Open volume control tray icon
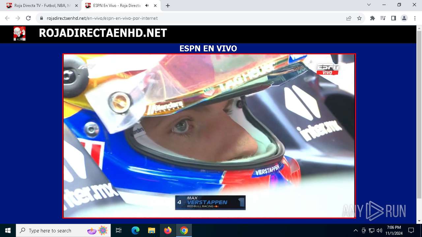This screenshot has width=422, height=237. pos(379,230)
